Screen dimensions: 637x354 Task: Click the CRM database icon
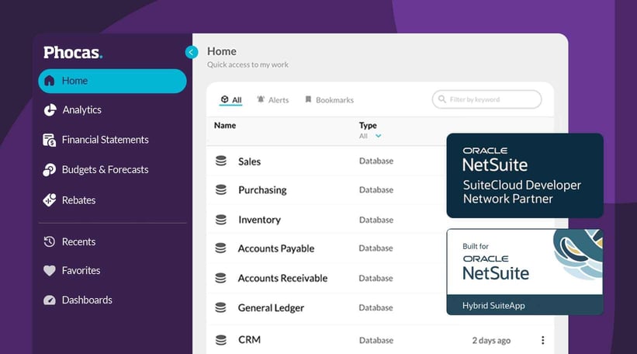click(220, 340)
